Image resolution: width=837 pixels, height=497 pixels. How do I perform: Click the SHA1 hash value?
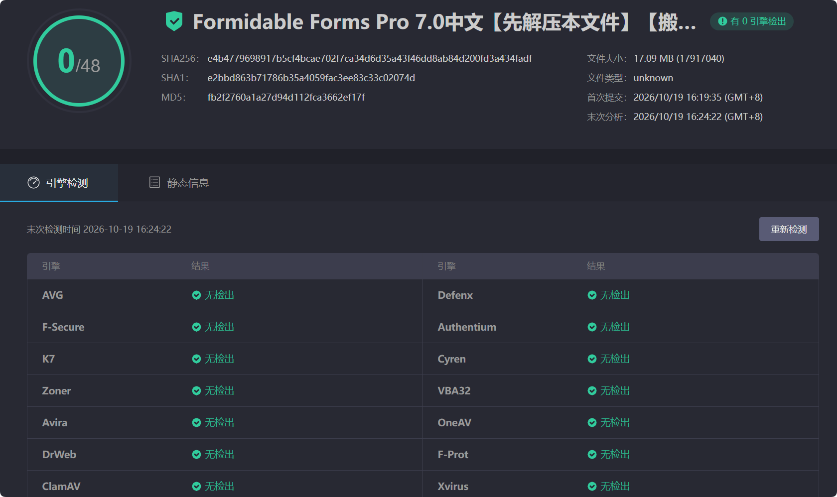coord(311,78)
